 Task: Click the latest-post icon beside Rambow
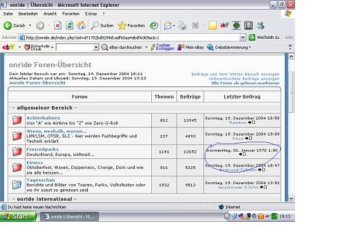tap(251, 123)
